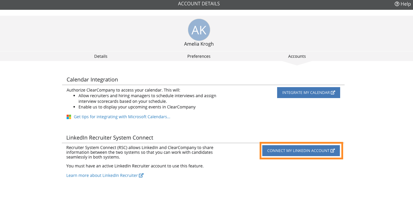Click 'Authorize ClearCompany to access your calendar' text

123,90
